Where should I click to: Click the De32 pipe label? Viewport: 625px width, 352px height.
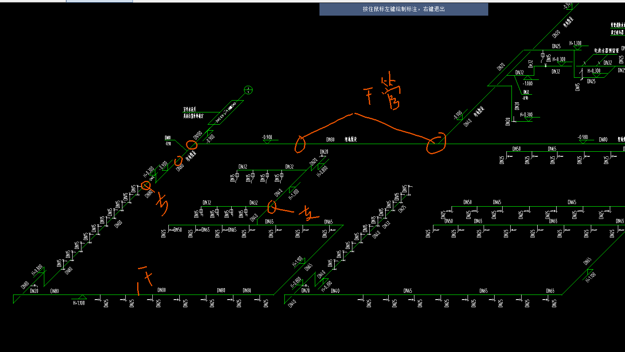531,64
